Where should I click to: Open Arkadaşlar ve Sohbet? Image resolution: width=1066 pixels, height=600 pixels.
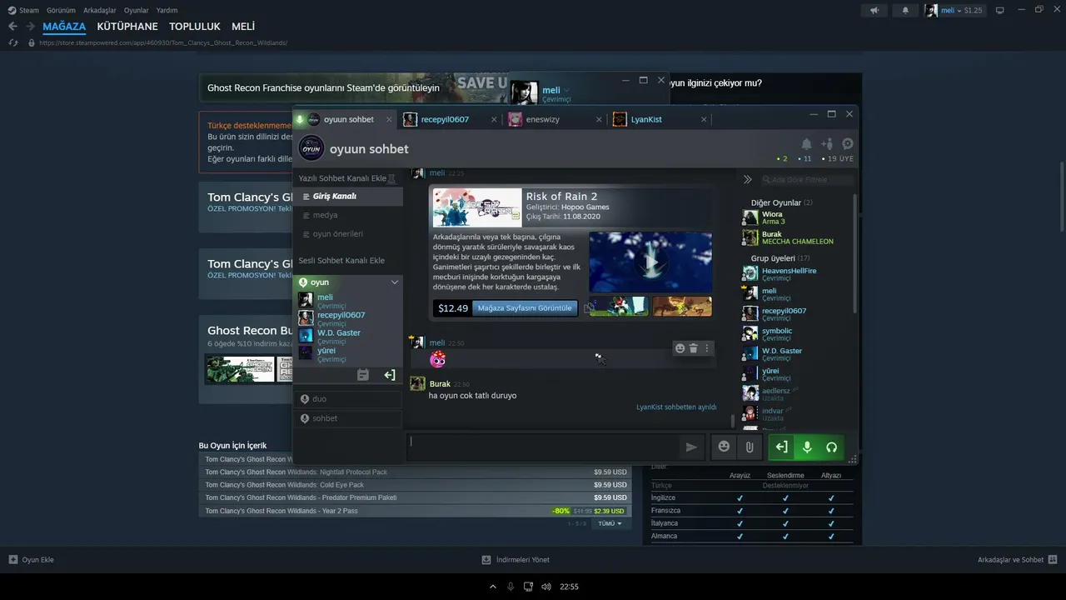coord(1017,560)
